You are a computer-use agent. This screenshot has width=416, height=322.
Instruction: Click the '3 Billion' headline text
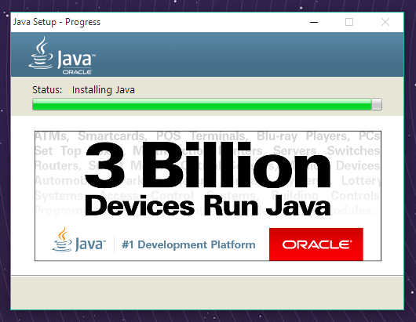coord(208,165)
